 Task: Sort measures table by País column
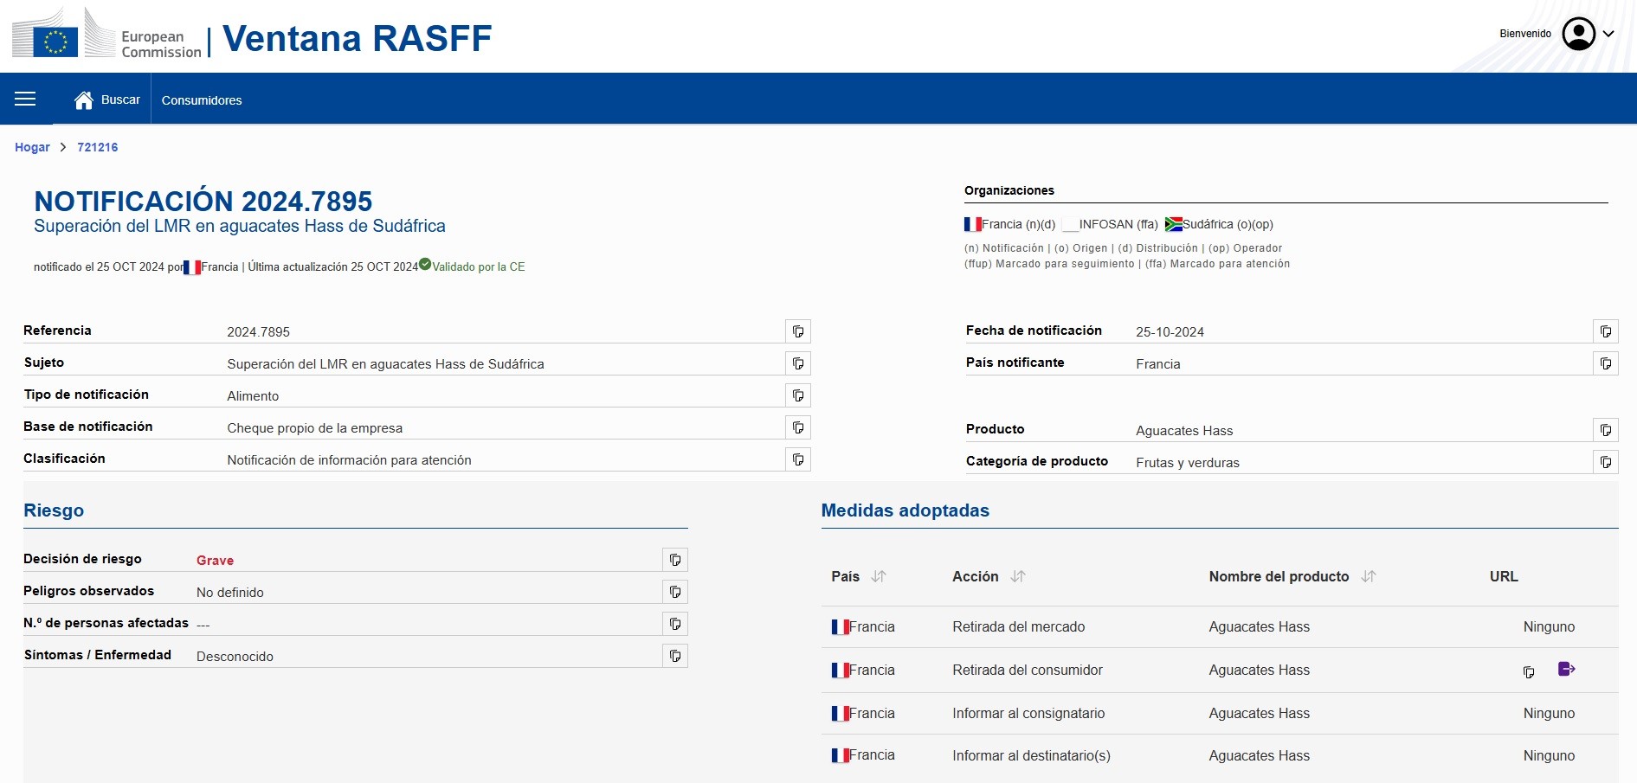pyautogui.click(x=879, y=576)
